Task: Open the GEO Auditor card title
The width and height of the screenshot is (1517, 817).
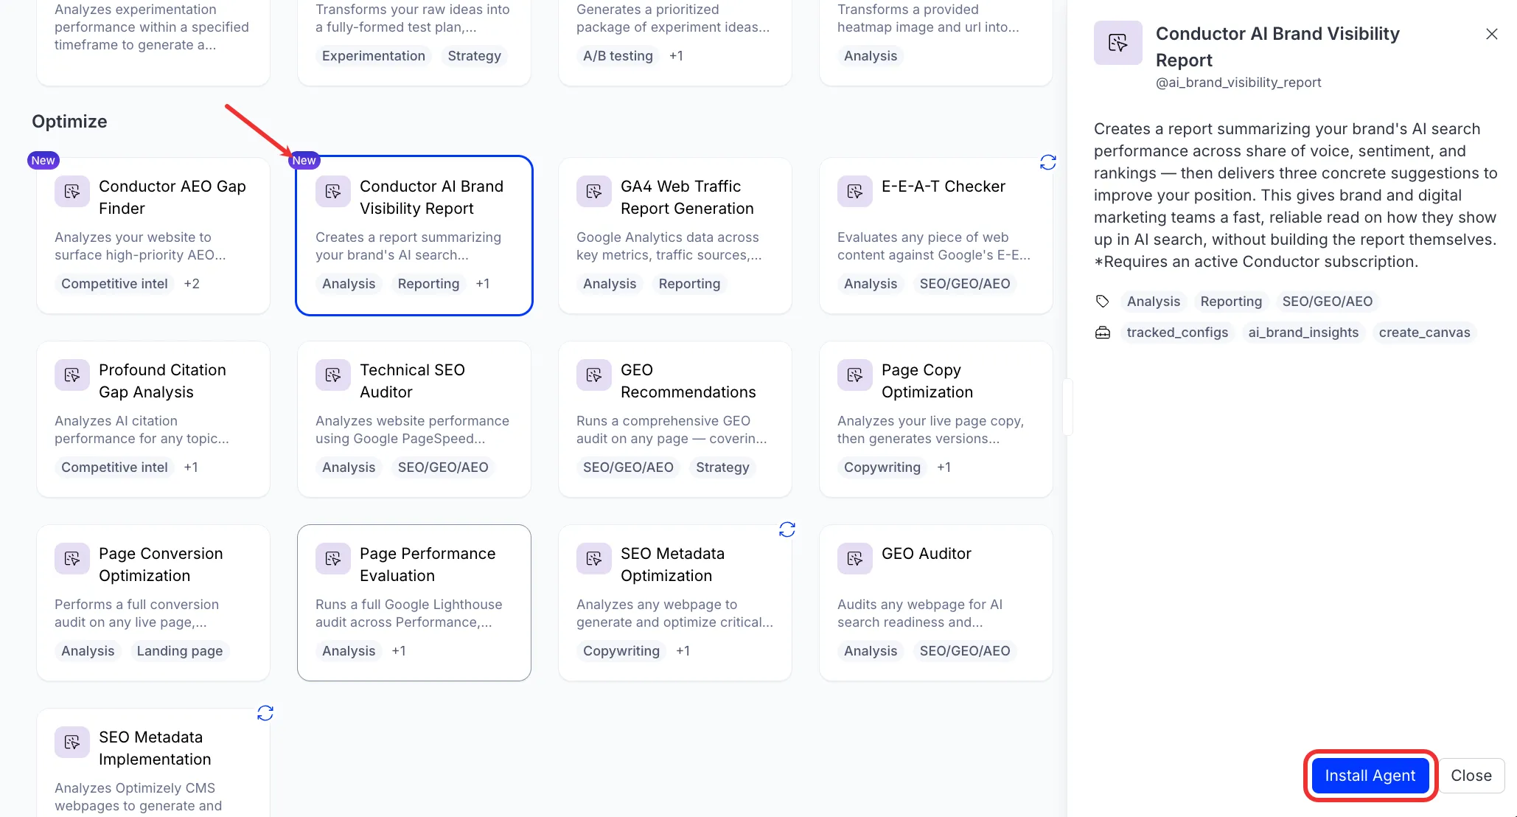Action: click(927, 554)
